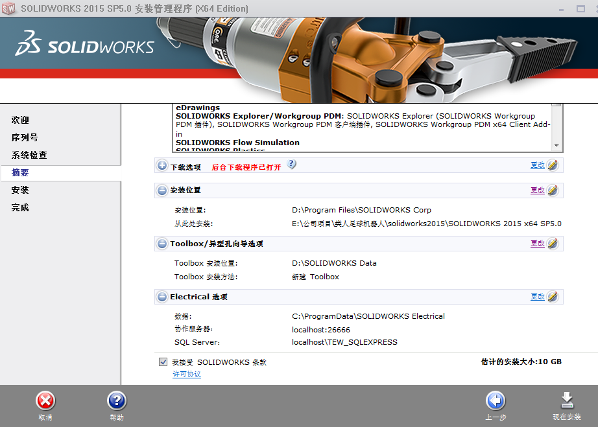Image resolution: width=598 pixels, height=427 pixels.
Task: Open the 许可协议 link
Action: tap(186, 374)
